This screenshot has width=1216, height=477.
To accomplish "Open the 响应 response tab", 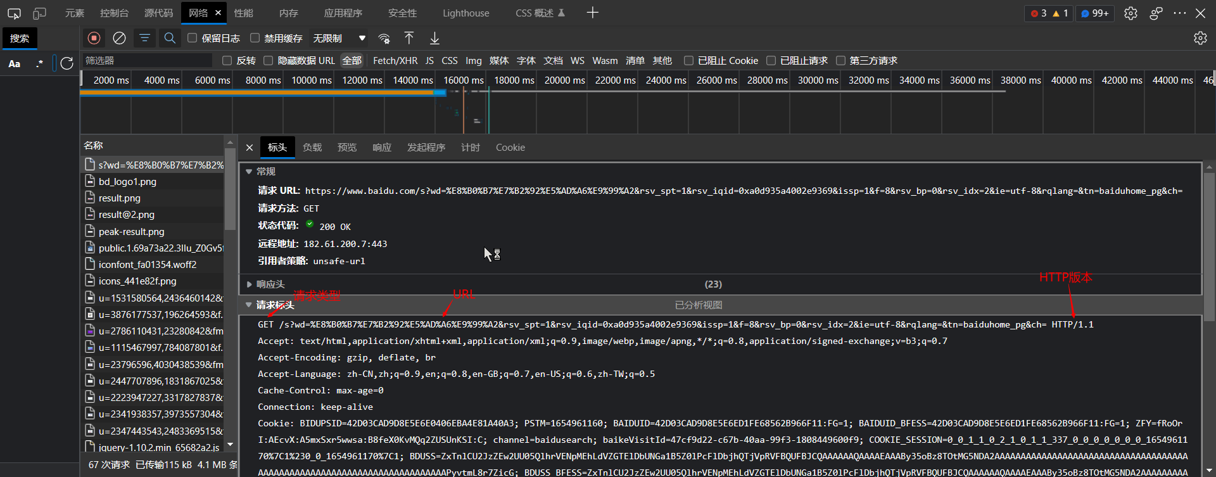I will (382, 148).
